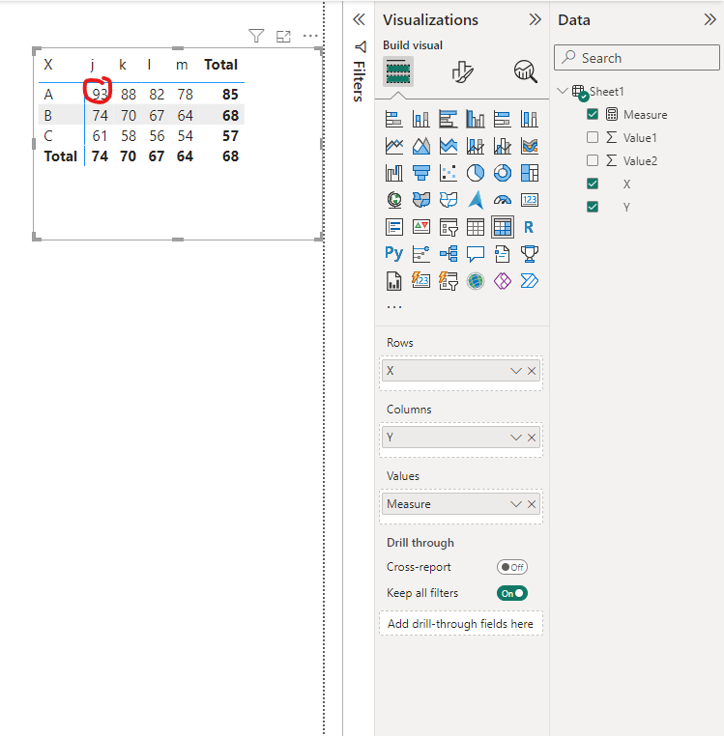Select the Matrix visual icon
Viewport: 724px width, 736px height.
503,227
